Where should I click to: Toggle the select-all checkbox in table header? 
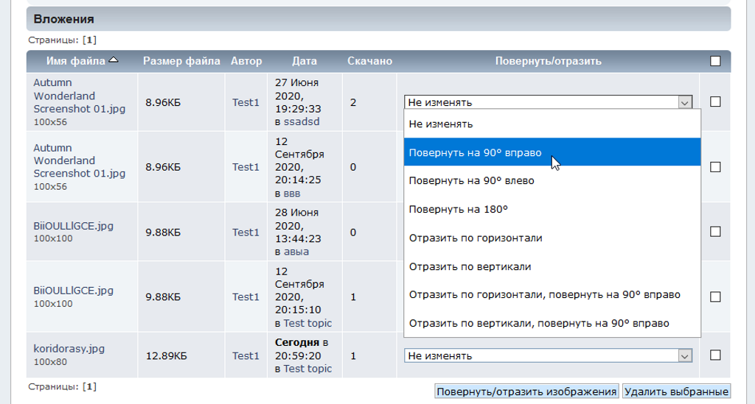714,61
